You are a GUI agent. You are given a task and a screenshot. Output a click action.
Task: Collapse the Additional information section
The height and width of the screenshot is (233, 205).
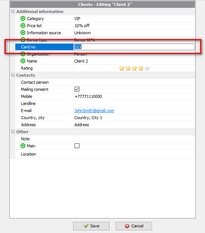[13, 12]
